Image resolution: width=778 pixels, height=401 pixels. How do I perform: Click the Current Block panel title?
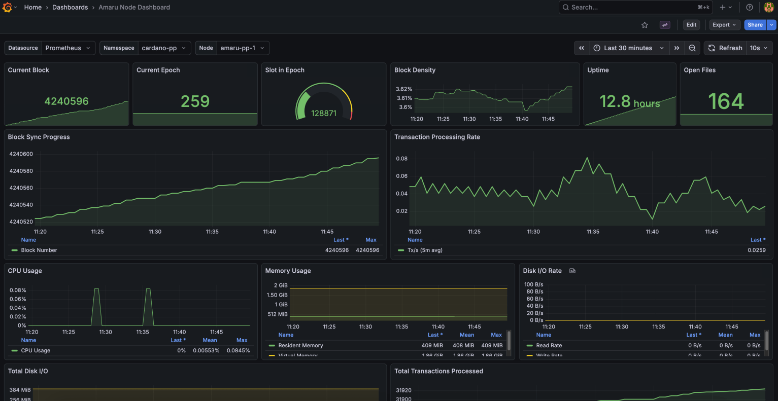tap(28, 70)
